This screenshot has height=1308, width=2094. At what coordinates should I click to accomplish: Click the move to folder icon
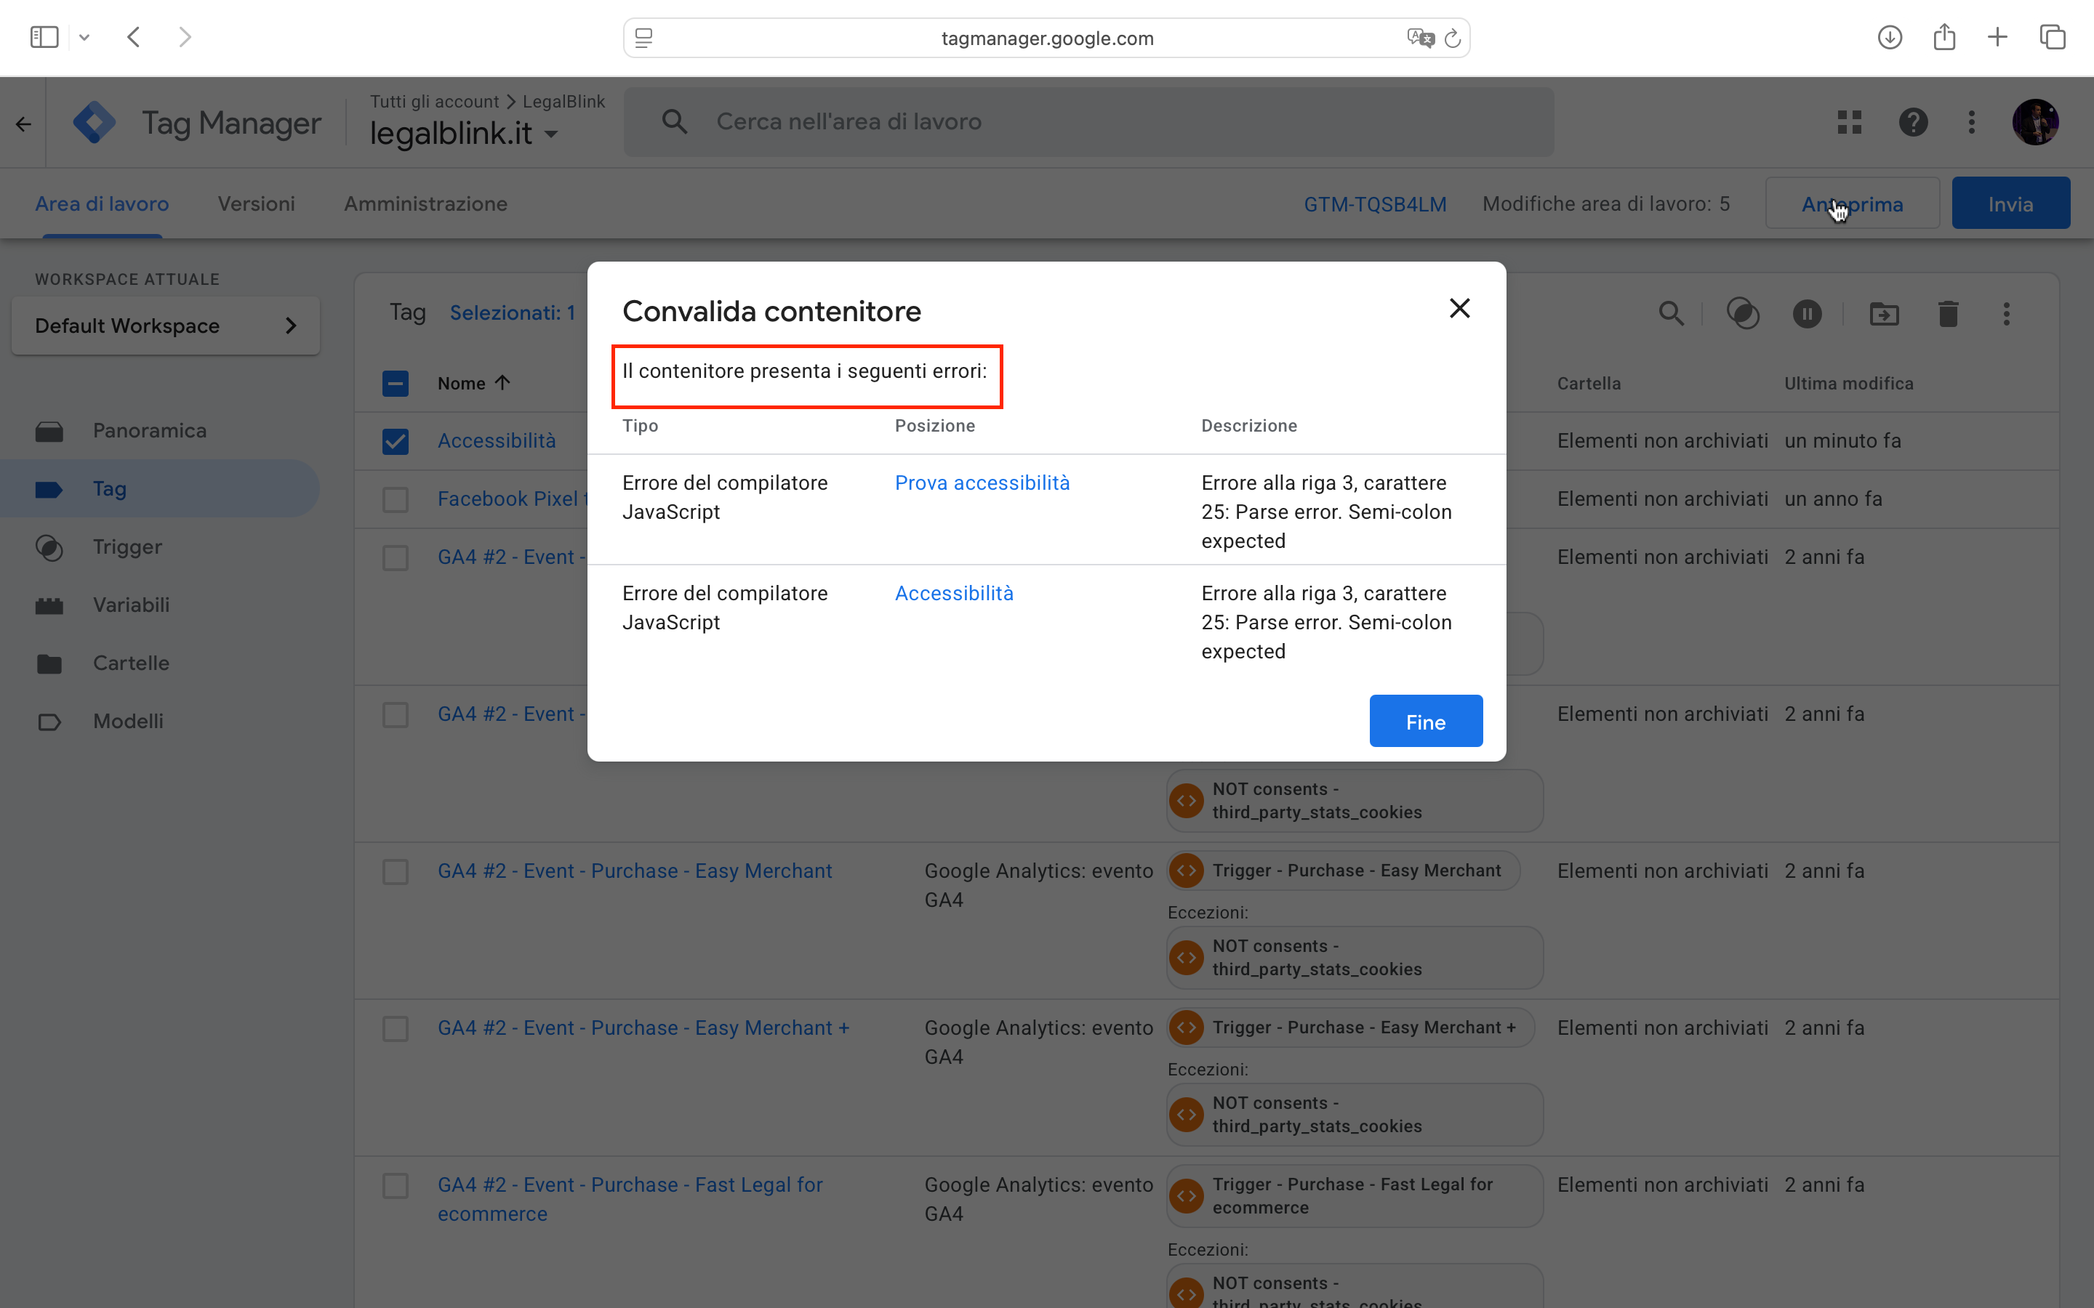[x=1884, y=313]
